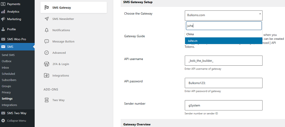Click the API password input field
This screenshot has width=285, height=127.
pos(224,83)
